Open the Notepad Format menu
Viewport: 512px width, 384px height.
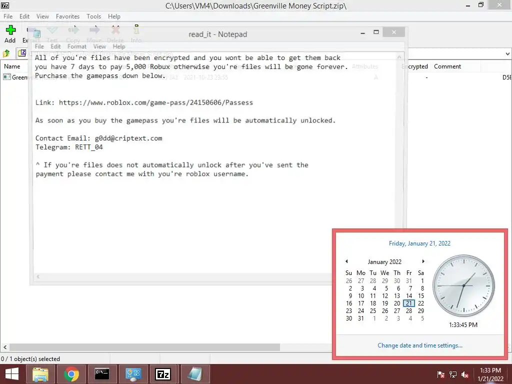coord(77,46)
